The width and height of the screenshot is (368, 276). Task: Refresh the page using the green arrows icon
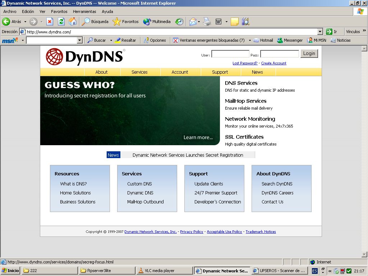61,22
